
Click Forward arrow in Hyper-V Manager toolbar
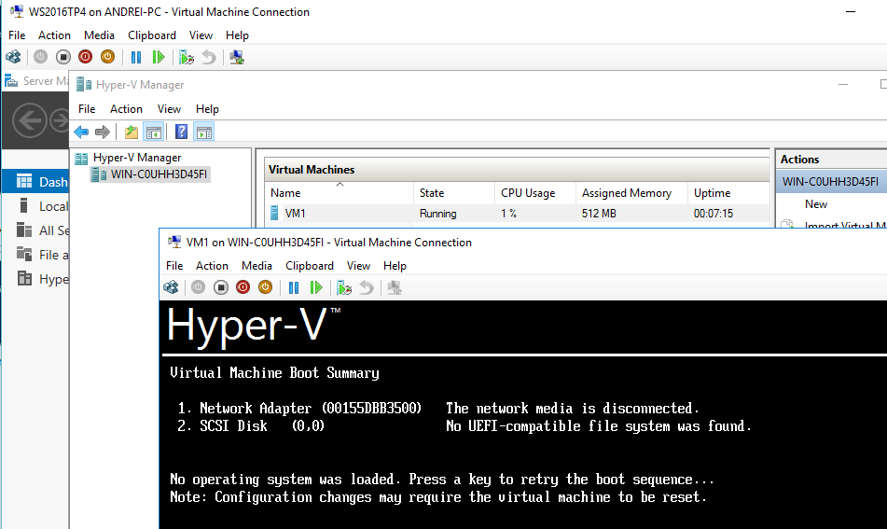pos(103,132)
